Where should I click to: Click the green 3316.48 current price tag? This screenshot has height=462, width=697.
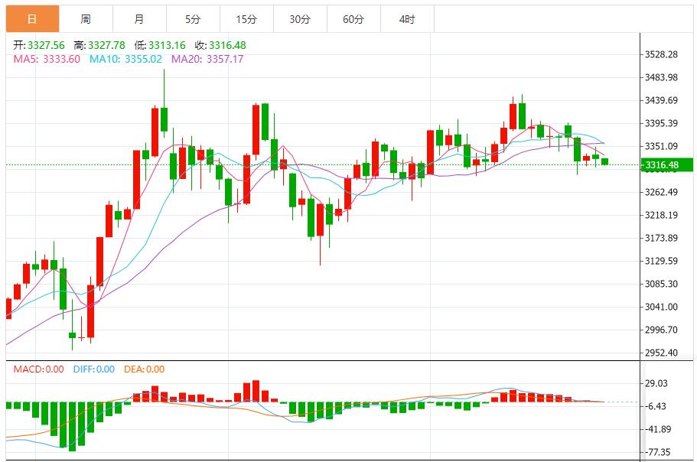click(x=666, y=164)
